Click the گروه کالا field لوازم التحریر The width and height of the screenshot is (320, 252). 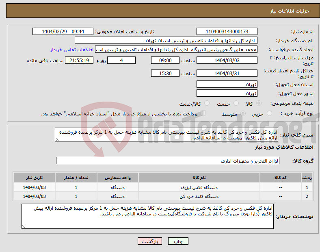[x=168, y=161]
